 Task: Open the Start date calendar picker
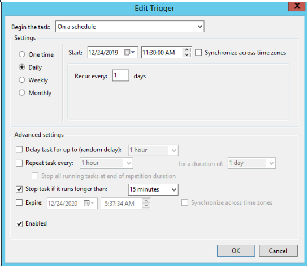(129, 52)
